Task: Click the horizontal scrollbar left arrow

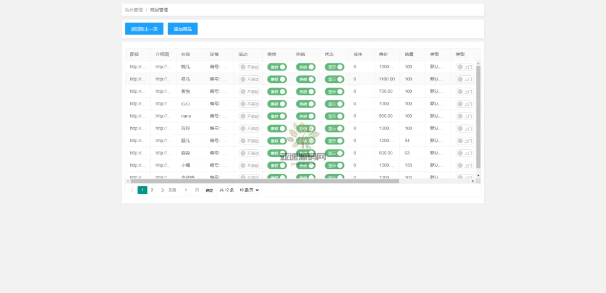Action: pyautogui.click(x=127, y=181)
